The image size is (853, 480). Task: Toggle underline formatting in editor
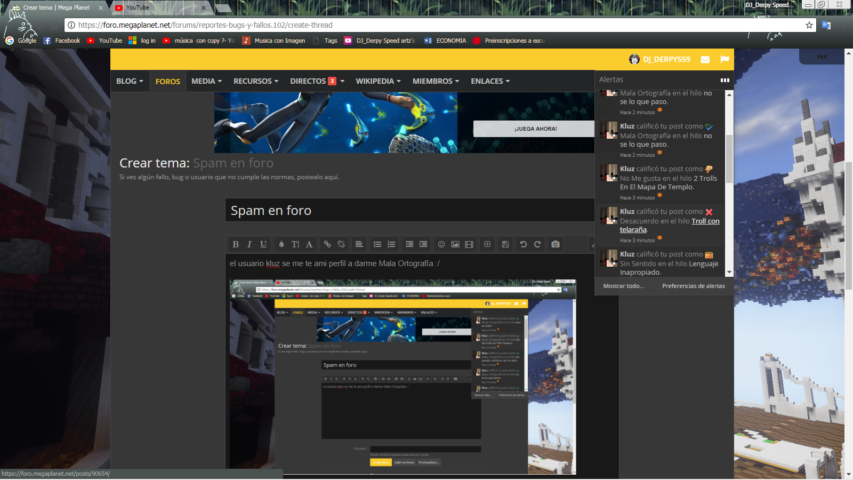point(263,244)
